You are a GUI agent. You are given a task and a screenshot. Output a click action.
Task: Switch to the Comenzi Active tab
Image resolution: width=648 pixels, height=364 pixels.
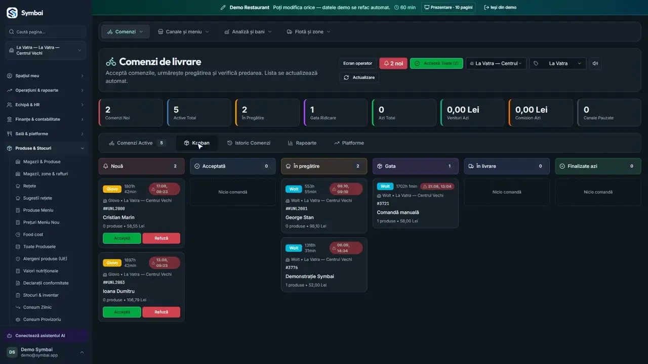point(137,143)
